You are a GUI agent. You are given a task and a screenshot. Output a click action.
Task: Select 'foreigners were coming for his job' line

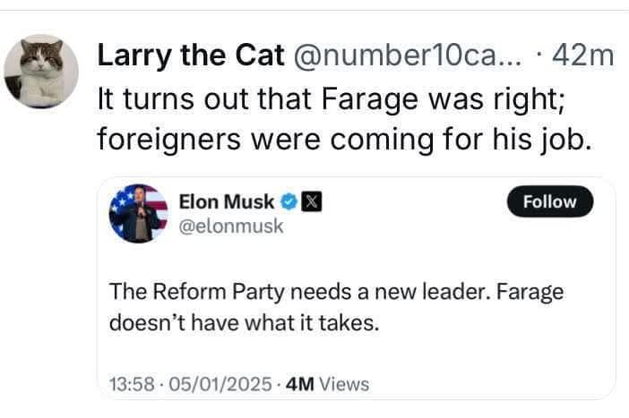[x=344, y=141]
